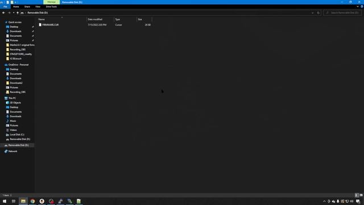Open Downloads under Quick access

coord(15,31)
